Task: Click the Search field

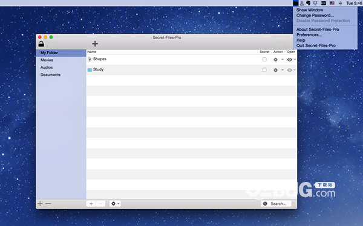Action: coord(276,204)
